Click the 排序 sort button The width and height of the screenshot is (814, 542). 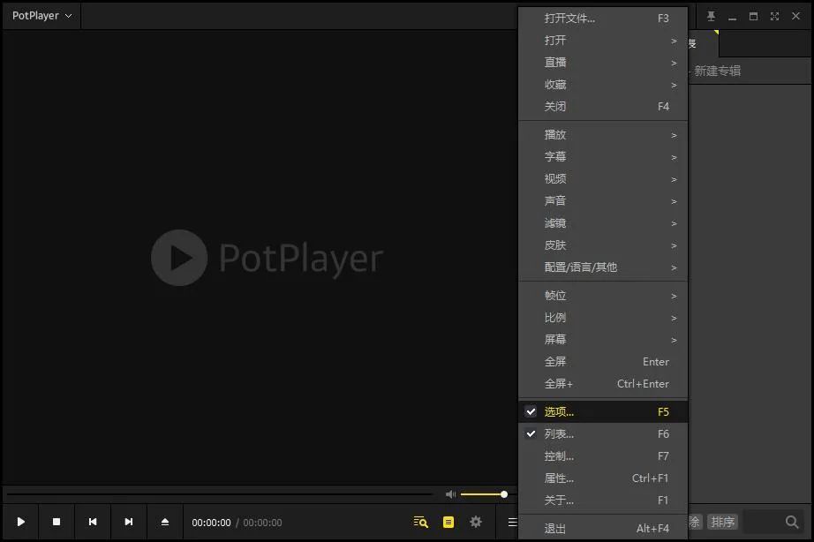point(723,522)
